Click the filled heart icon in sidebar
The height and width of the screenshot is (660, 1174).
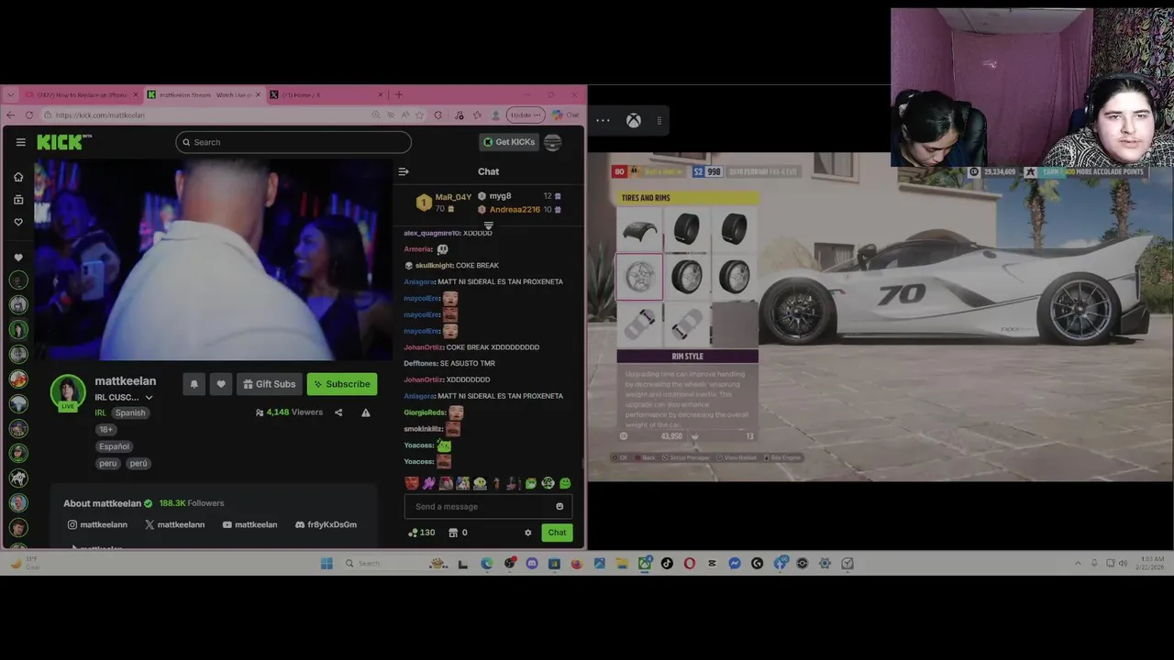pyautogui.click(x=18, y=258)
